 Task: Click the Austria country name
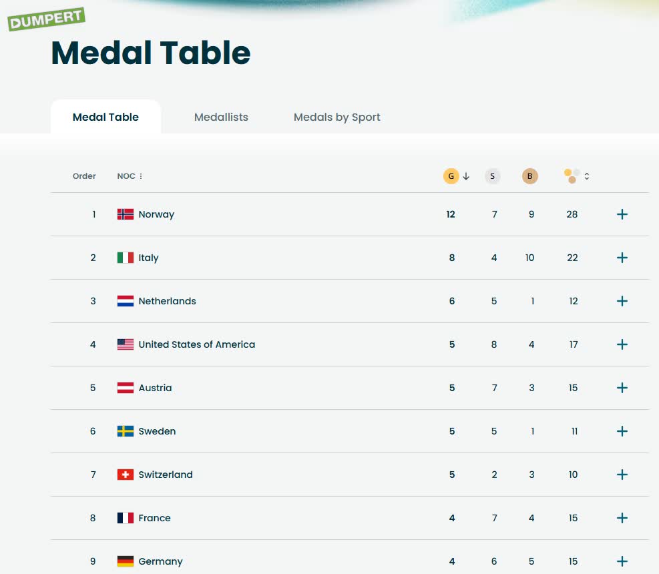pyautogui.click(x=155, y=388)
